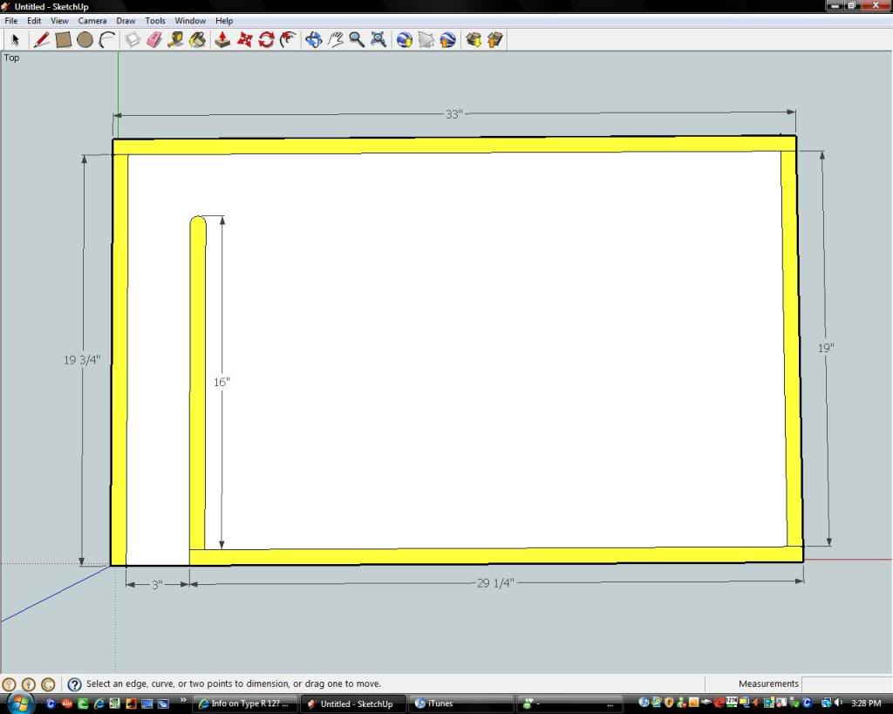Click the Make Component icon
The width and height of the screenshot is (893, 714).
[133, 40]
